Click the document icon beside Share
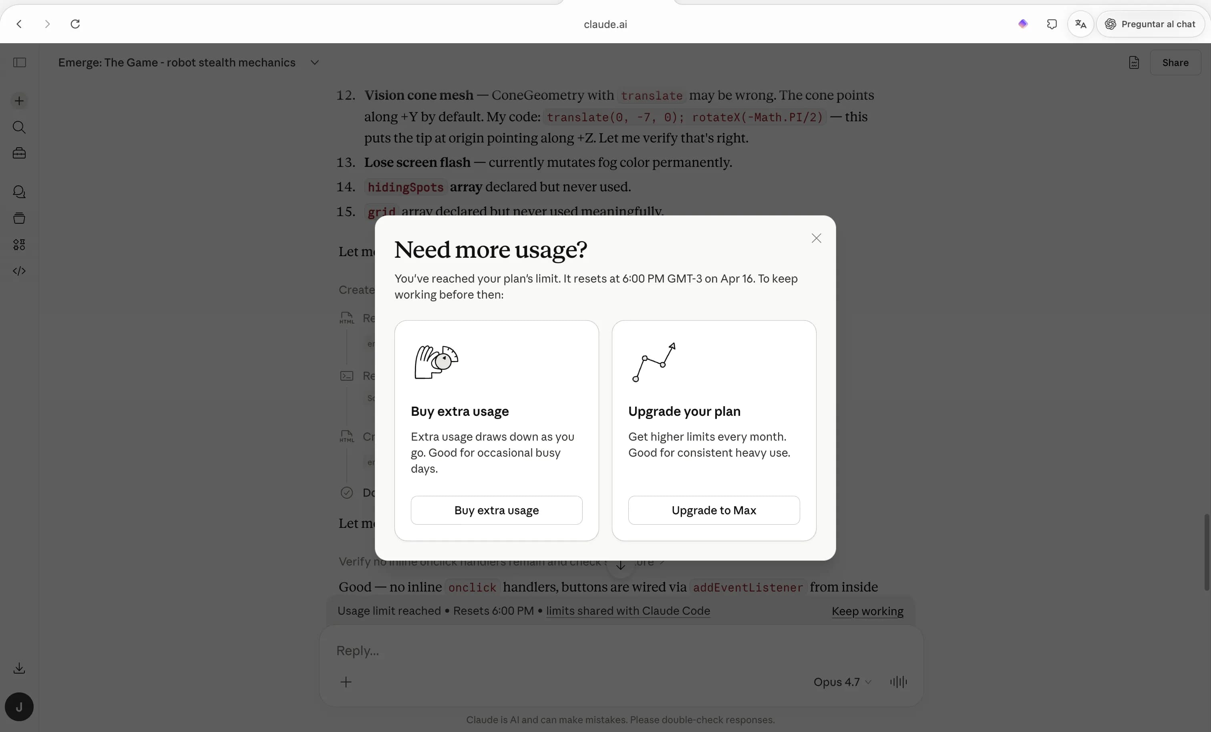 click(x=1134, y=62)
